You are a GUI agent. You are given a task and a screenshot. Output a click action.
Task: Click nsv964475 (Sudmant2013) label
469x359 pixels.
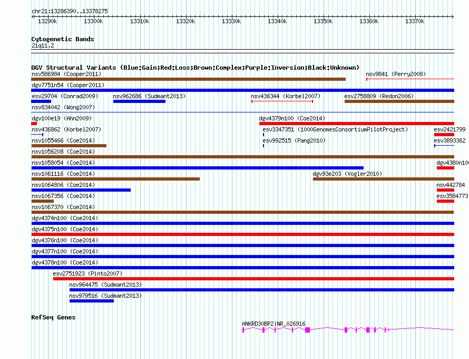point(105,285)
